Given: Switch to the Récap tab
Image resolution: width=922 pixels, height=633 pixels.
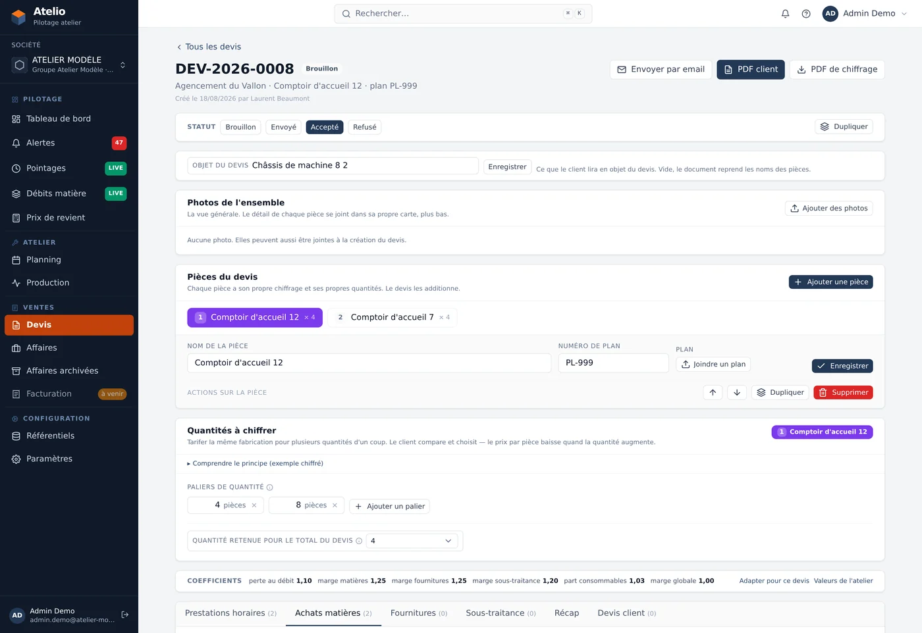Looking at the screenshot, I should coord(566,613).
